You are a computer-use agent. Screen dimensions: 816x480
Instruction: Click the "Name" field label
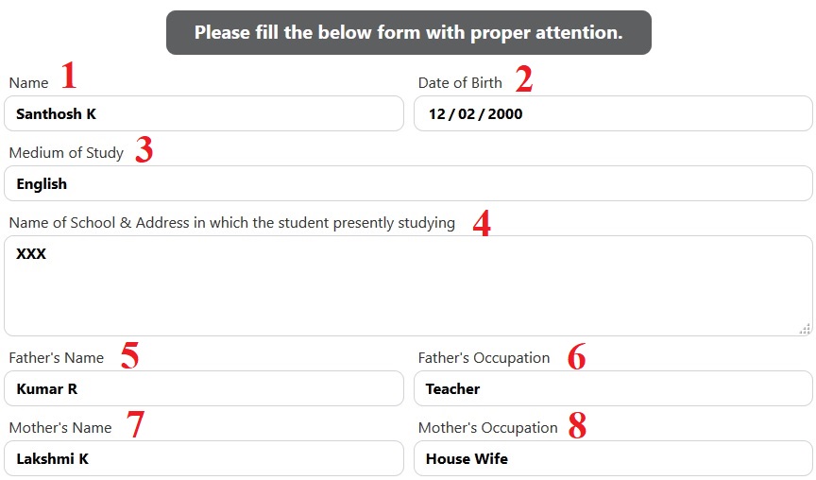(28, 83)
